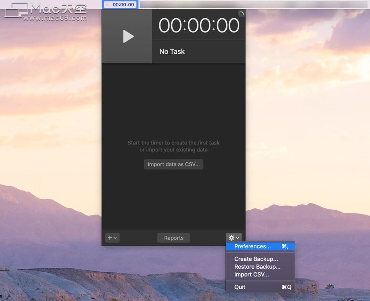370x301 pixels.
Task: Expand the plus add dropdown
Action: point(112,238)
